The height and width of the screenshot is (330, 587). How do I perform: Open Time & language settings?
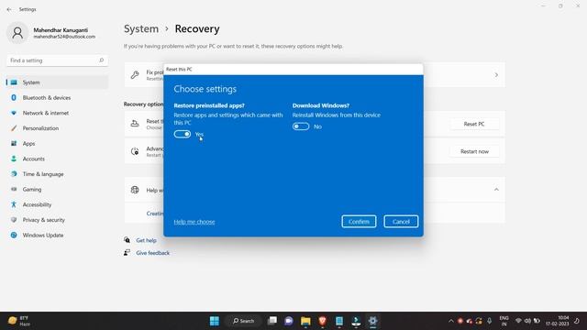[57, 174]
